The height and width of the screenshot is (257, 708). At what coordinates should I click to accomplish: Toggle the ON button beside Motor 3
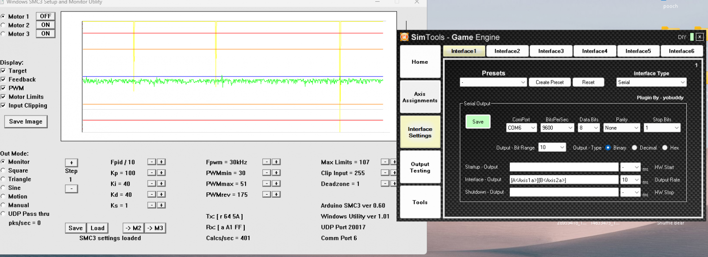[x=46, y=34]
